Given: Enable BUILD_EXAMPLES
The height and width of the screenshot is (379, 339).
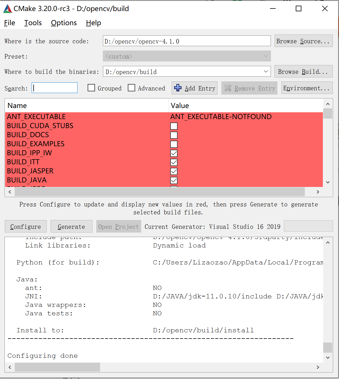Looking at the screenshot, I should pyautogui.click(x=174, y=144).
